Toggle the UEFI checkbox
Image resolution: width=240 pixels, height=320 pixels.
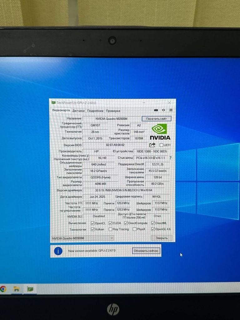(x=161, y=145)
